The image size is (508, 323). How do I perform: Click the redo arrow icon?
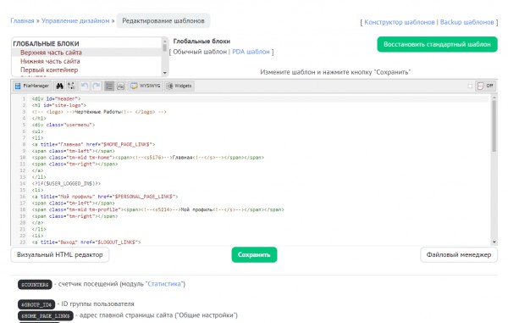click(x=97, y=86)
